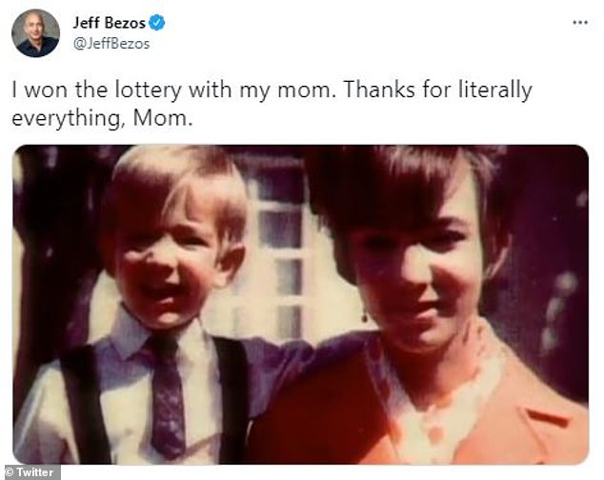Image resolution: width=604 pixels, height=480 pixels.
Task: Open the more options three-dot menu
Action: tap(580, 23)
